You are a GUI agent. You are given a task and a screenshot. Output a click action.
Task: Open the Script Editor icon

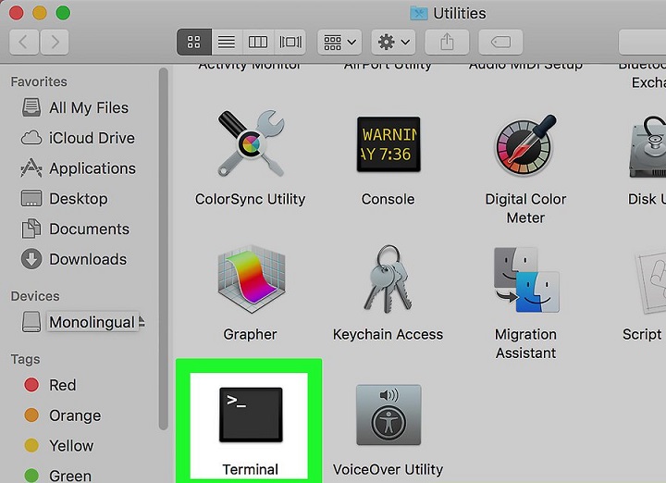(x=650, y=282)
